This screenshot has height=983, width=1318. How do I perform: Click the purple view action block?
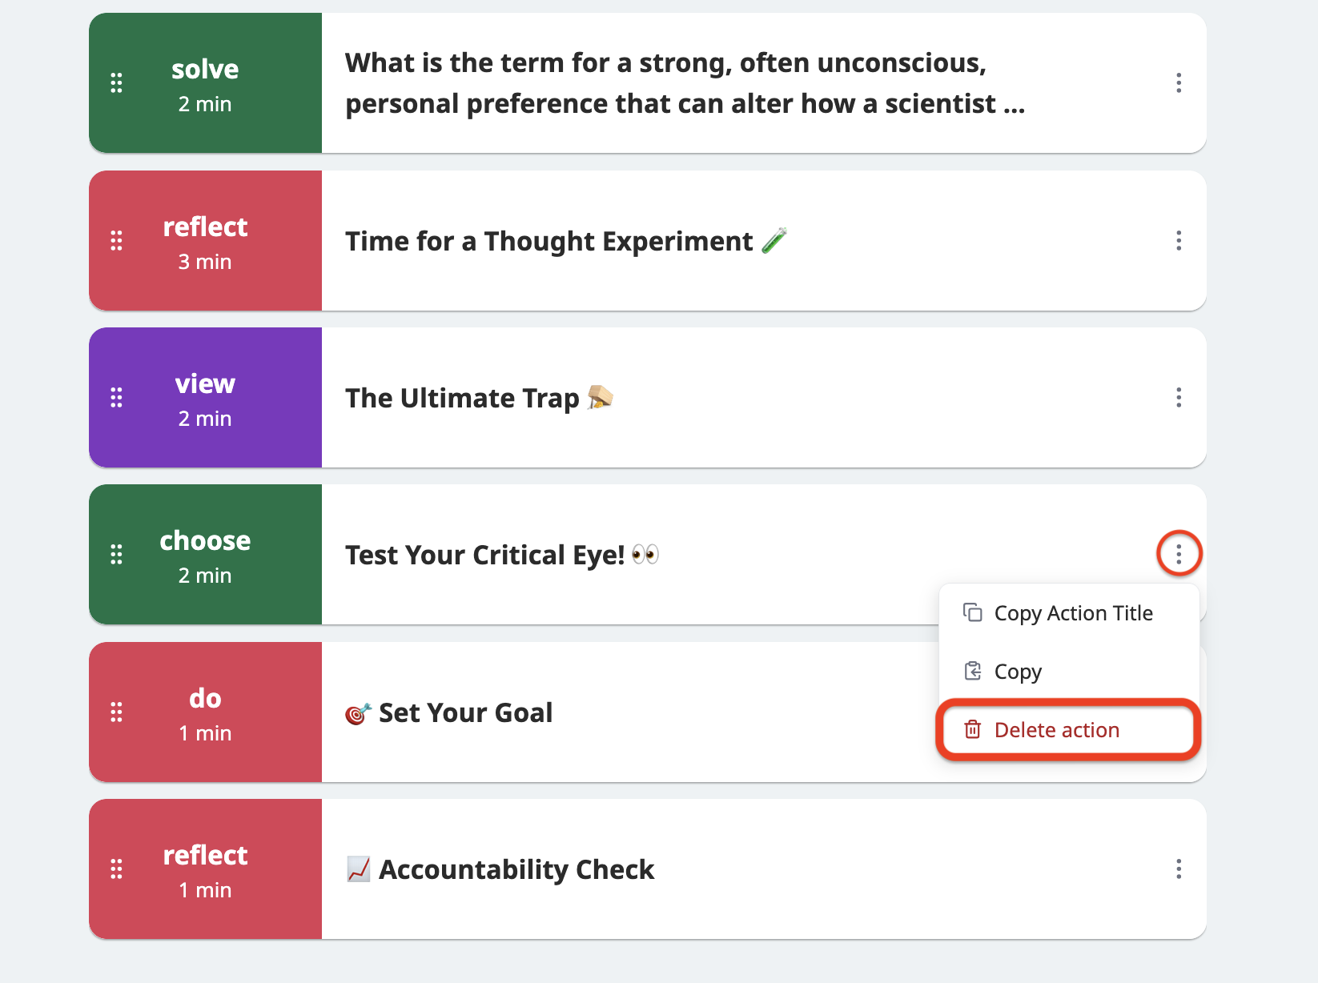205,398
